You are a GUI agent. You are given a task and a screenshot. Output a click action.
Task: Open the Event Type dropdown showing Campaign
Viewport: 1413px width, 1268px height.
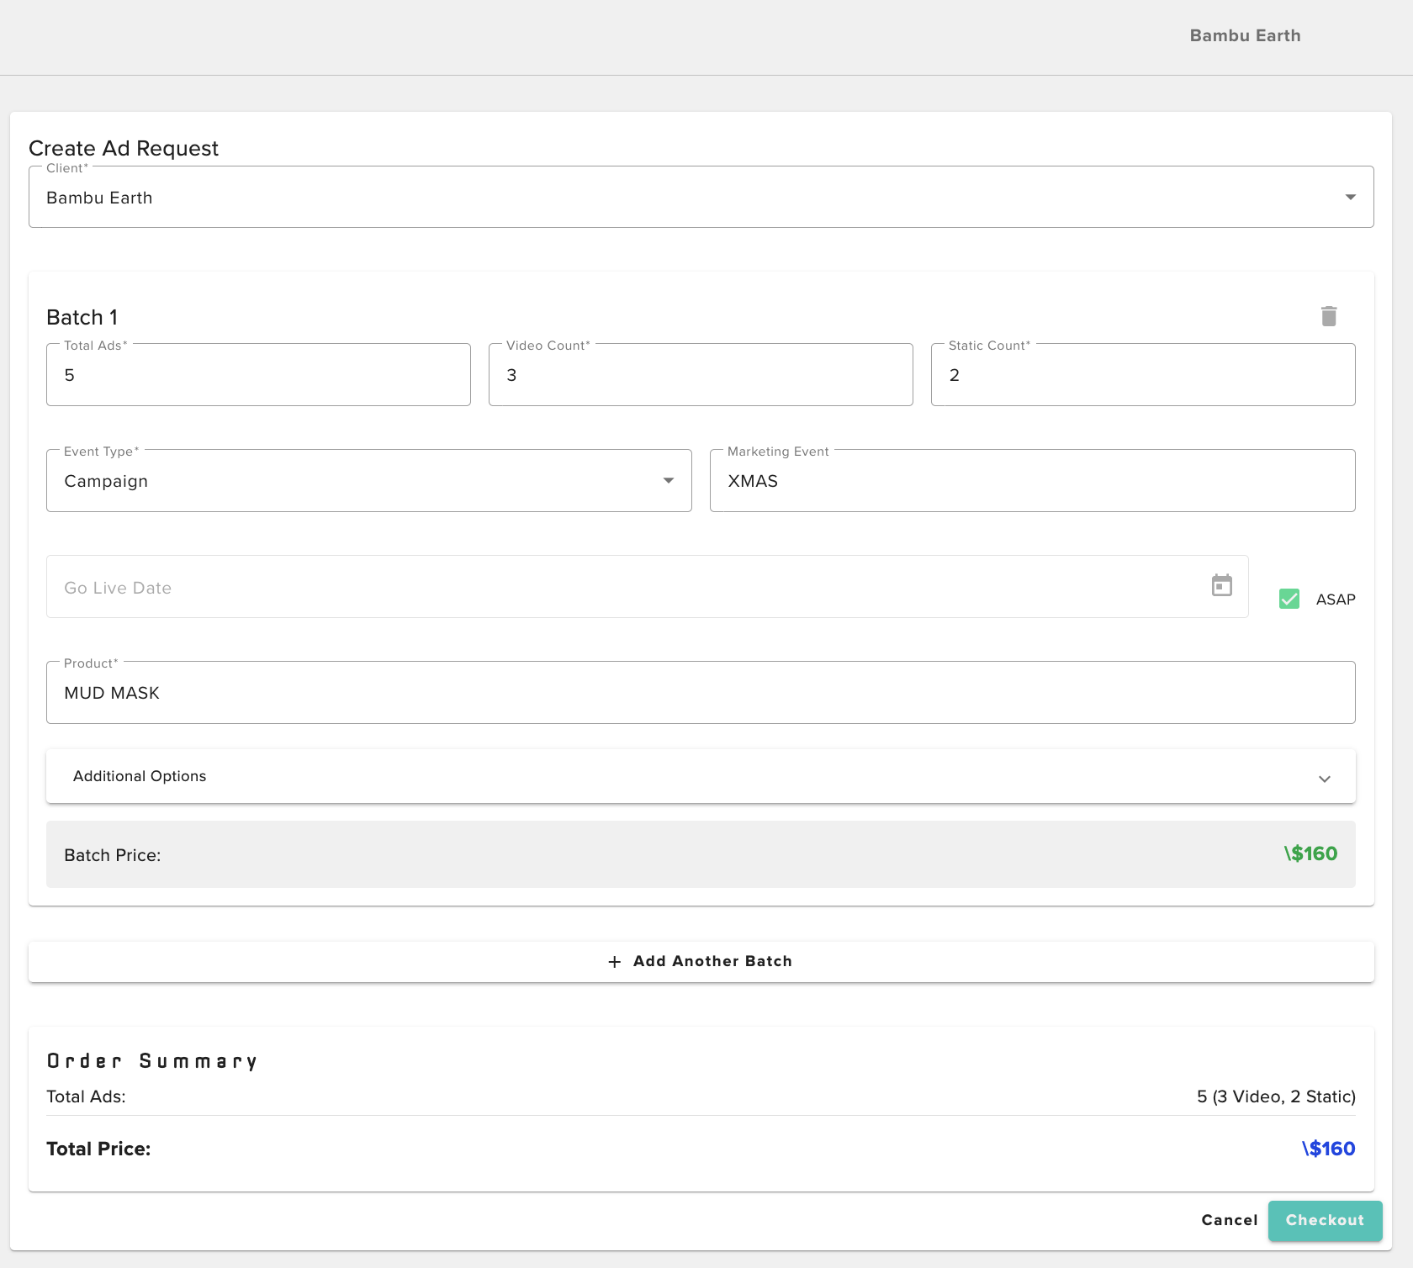point(669,480)
